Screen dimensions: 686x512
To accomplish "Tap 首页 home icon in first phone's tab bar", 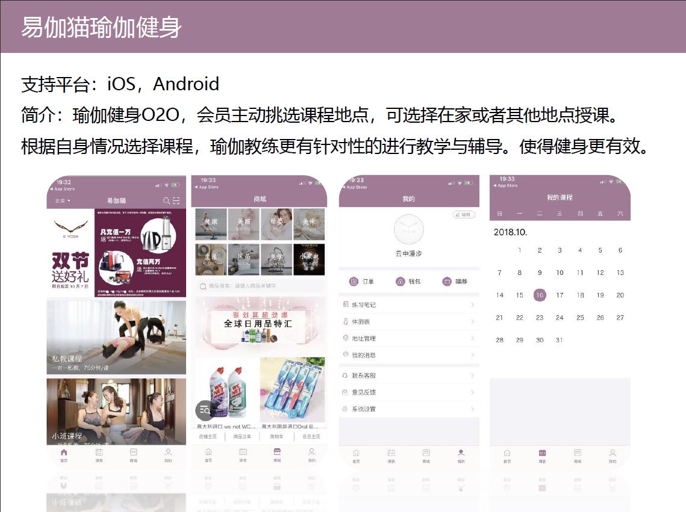I will click(x=64, y=452).
